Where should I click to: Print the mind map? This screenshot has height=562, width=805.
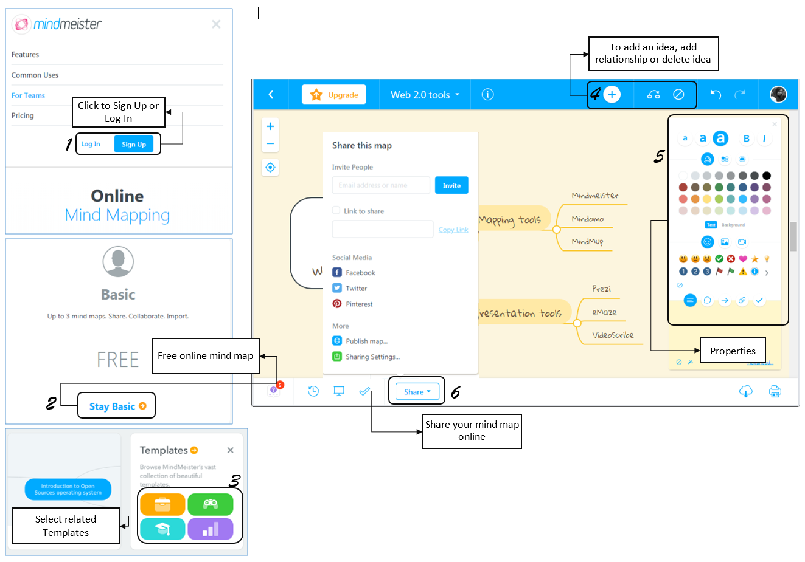(775, 391)
